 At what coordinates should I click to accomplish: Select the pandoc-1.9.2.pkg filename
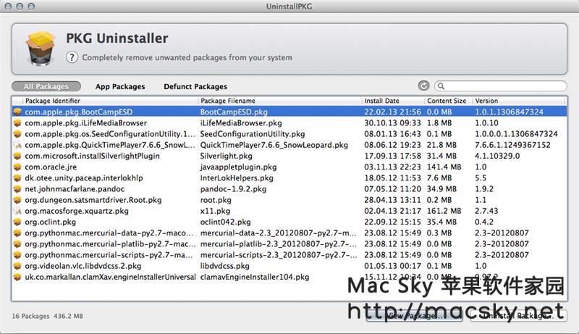point(233,189)
